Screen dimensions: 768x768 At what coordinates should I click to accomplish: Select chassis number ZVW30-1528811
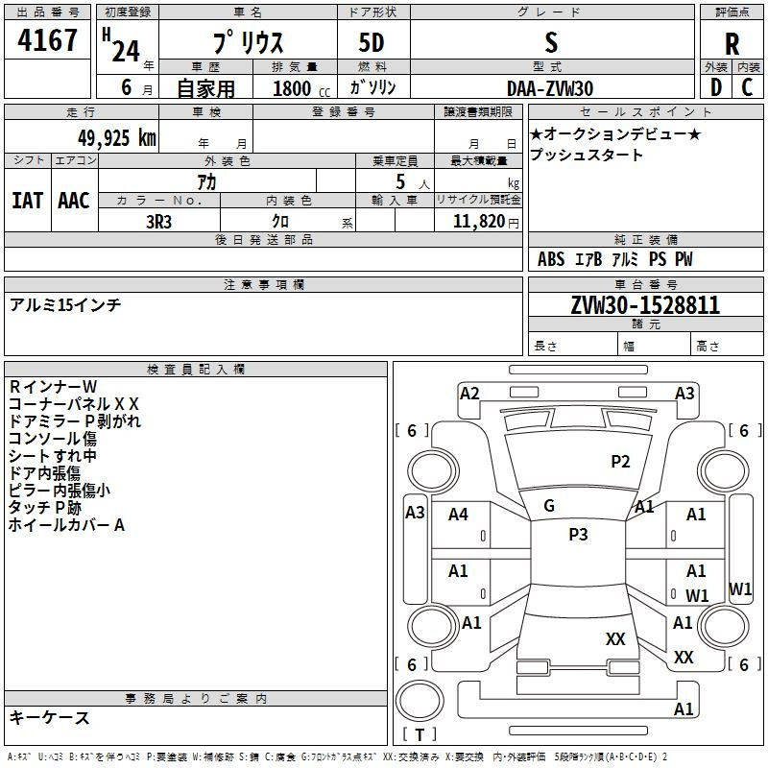tap(645, 305)
